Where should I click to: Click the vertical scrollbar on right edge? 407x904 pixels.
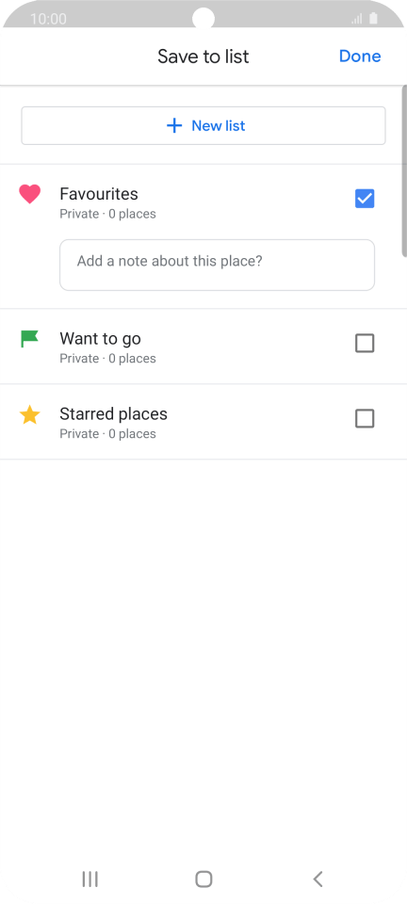(x=404, y=170)
